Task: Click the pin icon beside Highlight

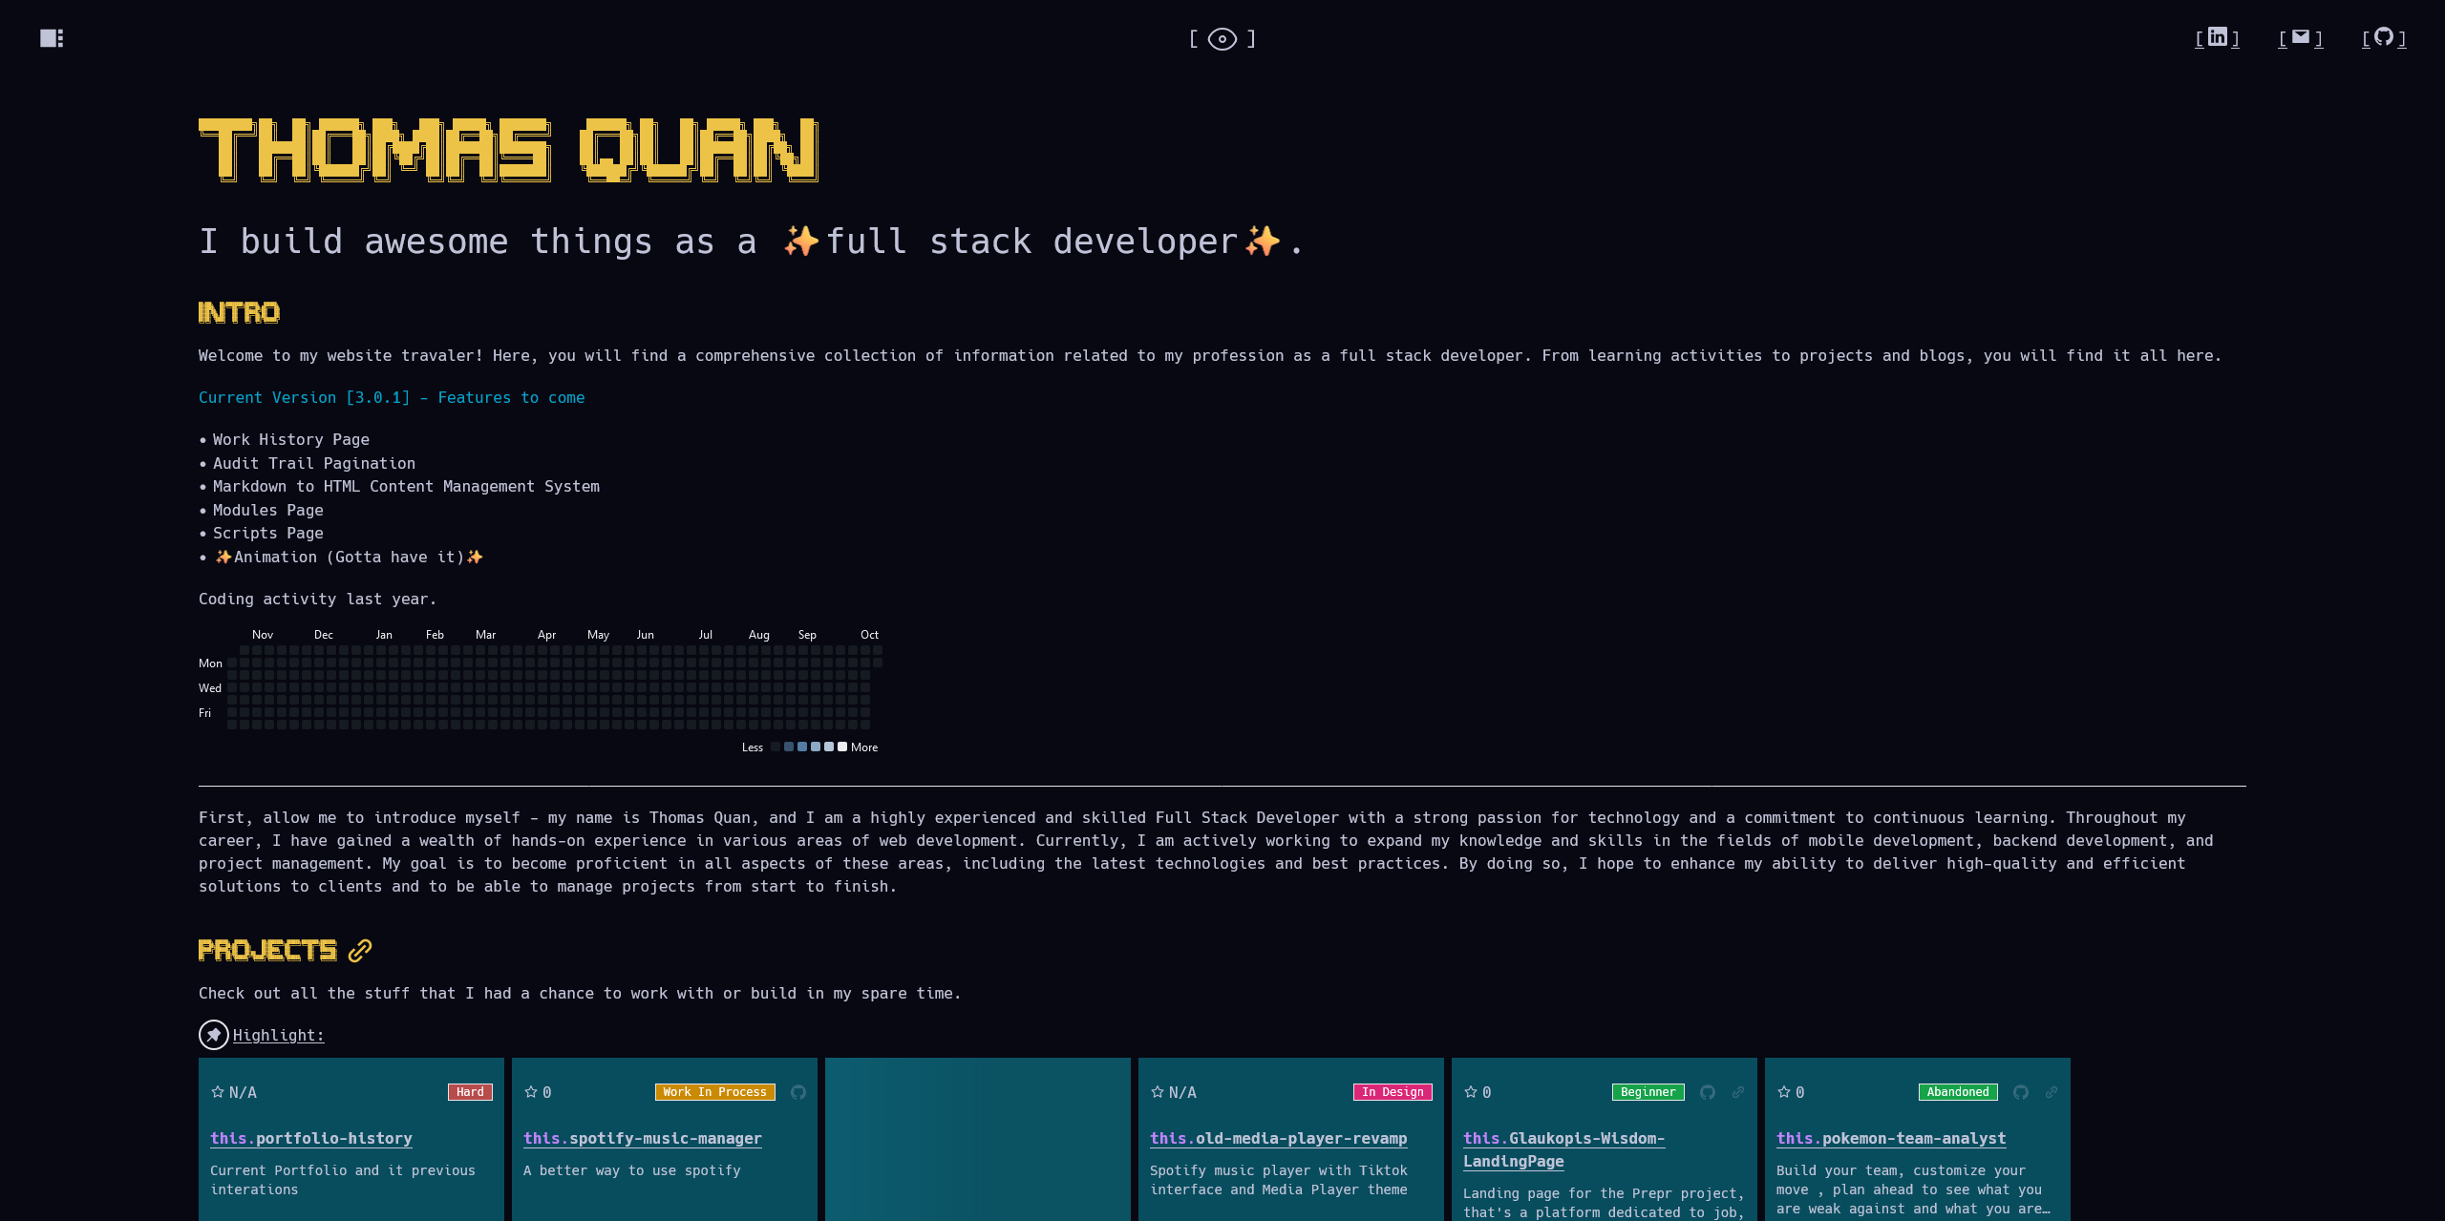Action: coord(213,1035)
